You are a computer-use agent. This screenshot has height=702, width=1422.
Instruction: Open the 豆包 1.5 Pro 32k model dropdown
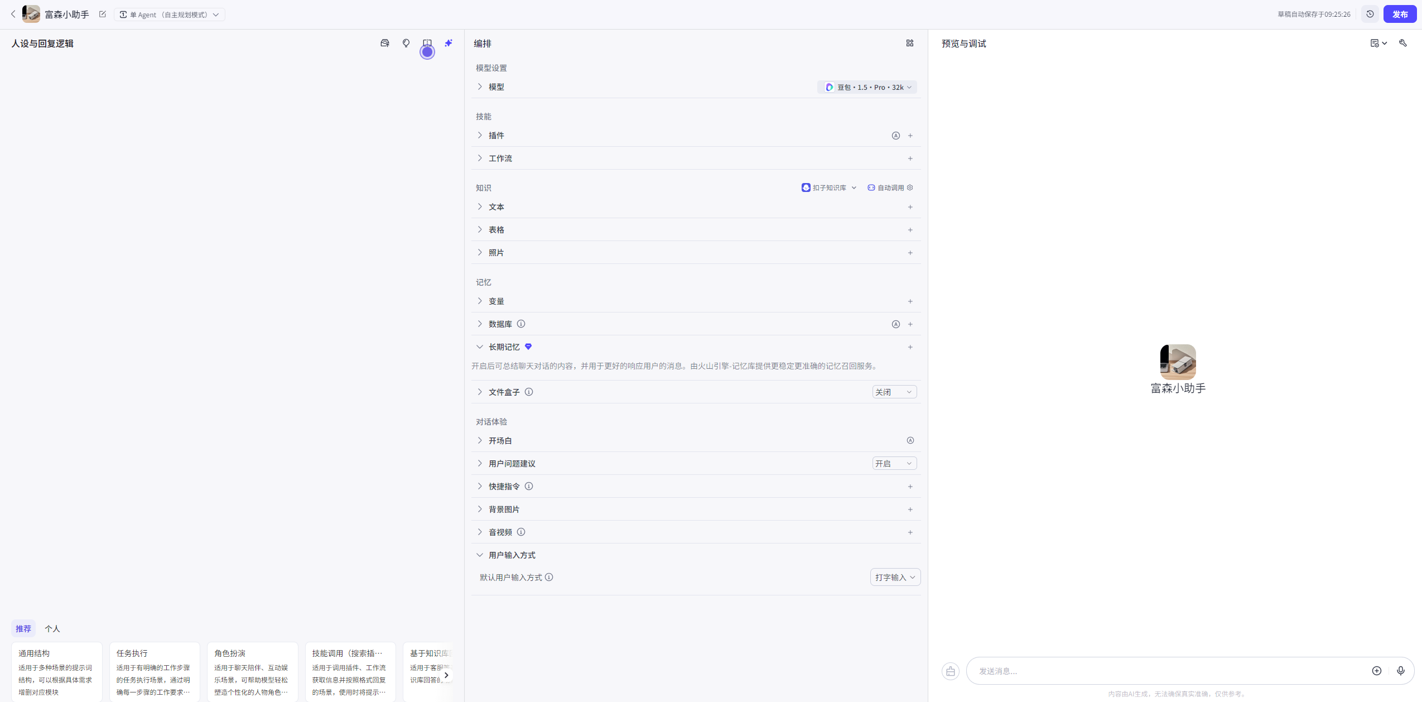(x=868, y=87)
